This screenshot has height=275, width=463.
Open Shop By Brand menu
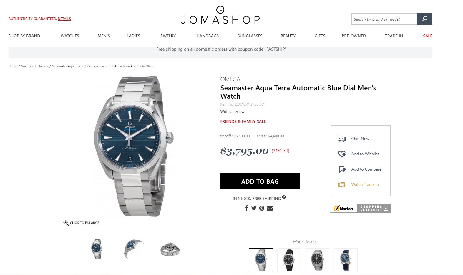pyautogui.click(x=24, y=36)
